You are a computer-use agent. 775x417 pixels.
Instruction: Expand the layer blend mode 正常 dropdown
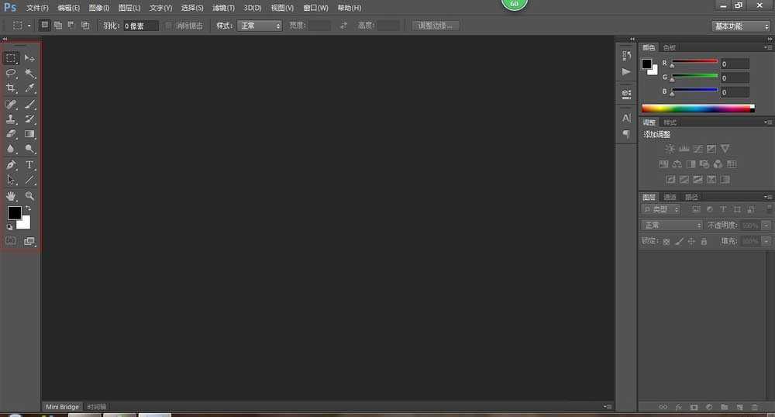coord(671,225)
